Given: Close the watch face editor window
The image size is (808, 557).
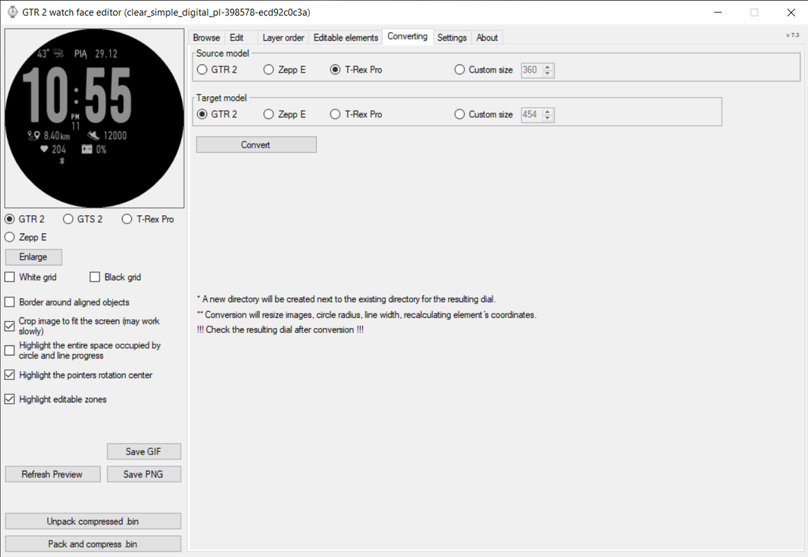Looking at the screenshot, I should pos(791,12).
